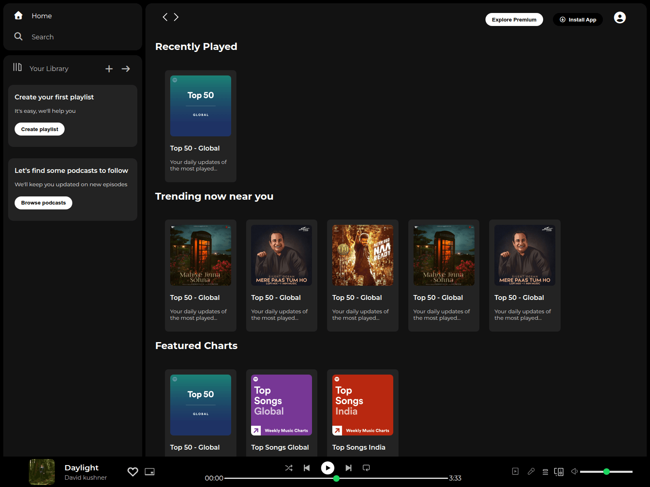This screenshot has width=650, height=487.
Task: Click Your Library label
Action: (x=49, y=69)
